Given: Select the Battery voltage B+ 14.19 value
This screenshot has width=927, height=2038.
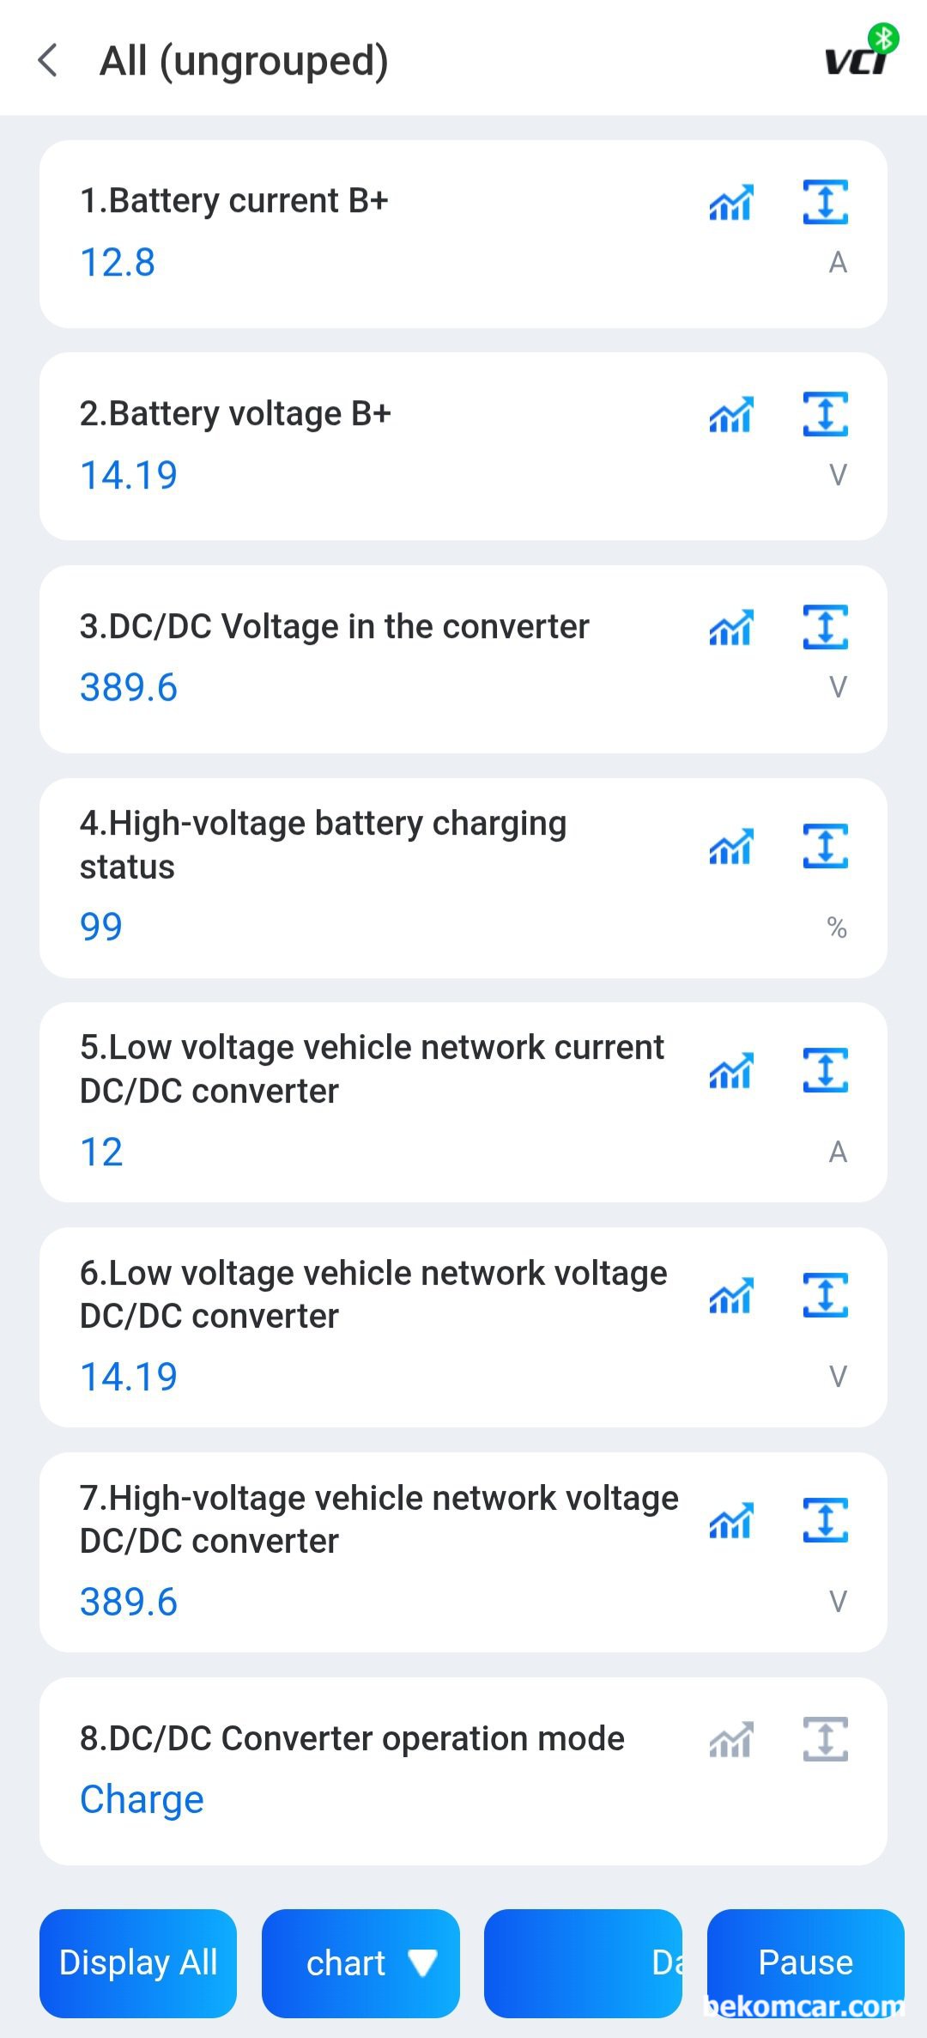Looking at the screenshot, I should pyautogui.click(x=129, y=476).
